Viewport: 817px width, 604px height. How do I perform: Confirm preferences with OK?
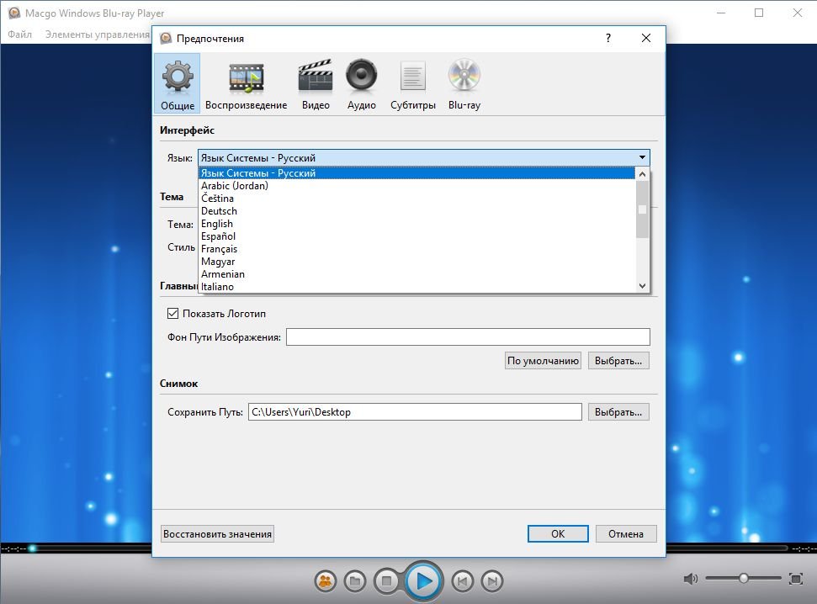click(558, 533)
